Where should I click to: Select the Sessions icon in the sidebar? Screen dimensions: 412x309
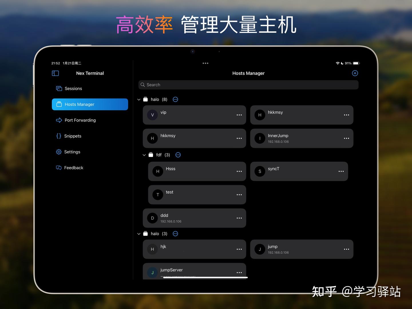(59, 88)
